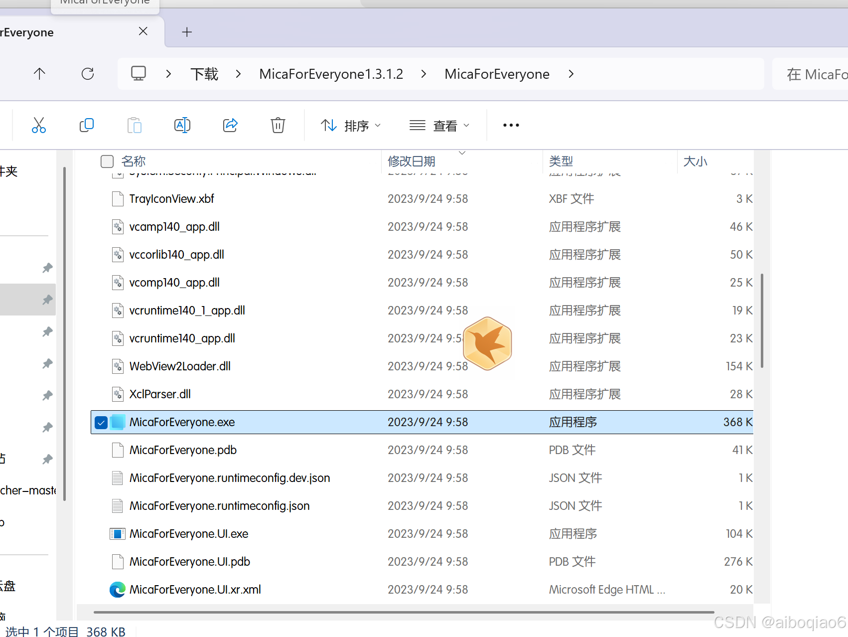Close the MicaForEveryone tab
The height and width of the screenshot is (637, 848).
(x=143, y=31)
